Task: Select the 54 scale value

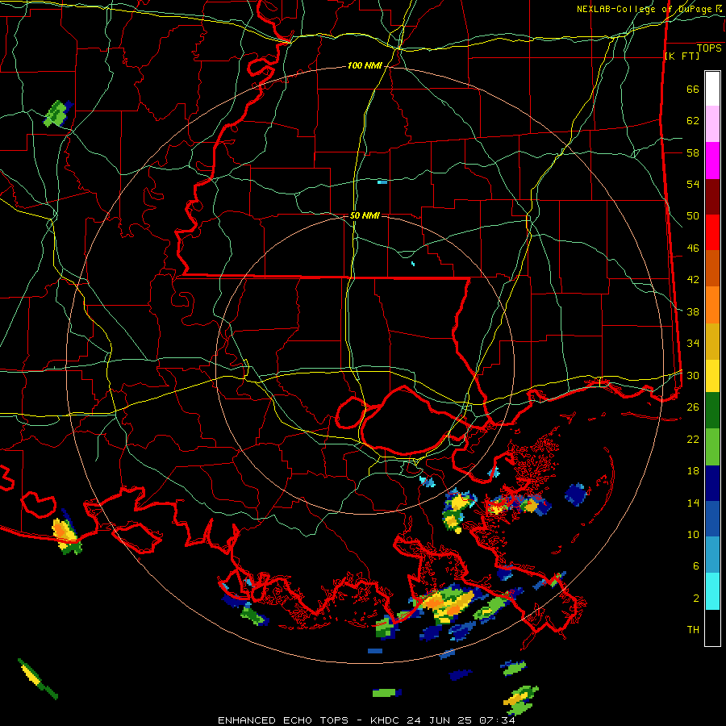Action: 693,184
